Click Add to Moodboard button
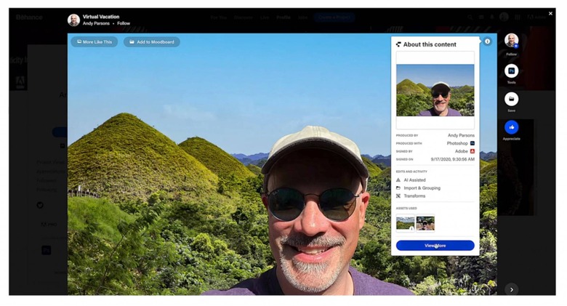567x306 pixels. 151,42
